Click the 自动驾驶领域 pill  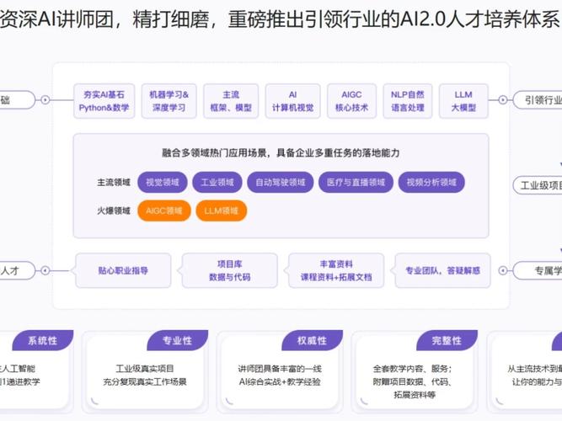[281, 183]
